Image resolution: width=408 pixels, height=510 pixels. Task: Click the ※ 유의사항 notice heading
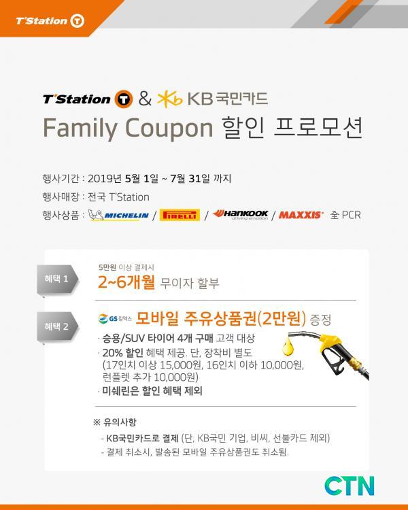pos(114,422)
